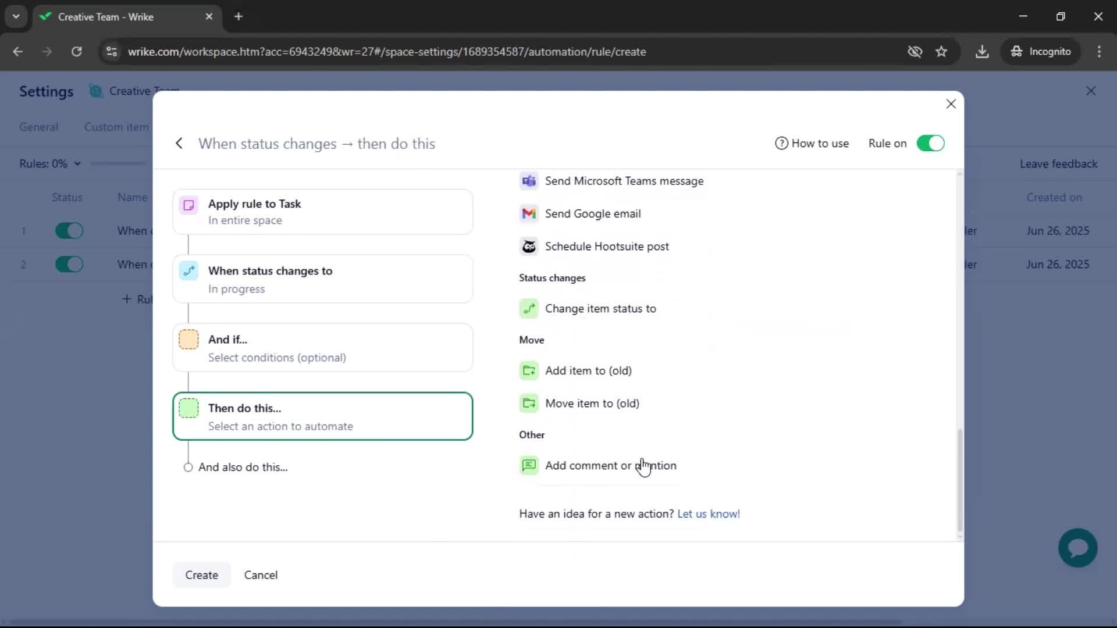This screenshot has height=628, width=1117.
Task: Open the Wrike chat support bubble
Action: tap(1078, 548)
